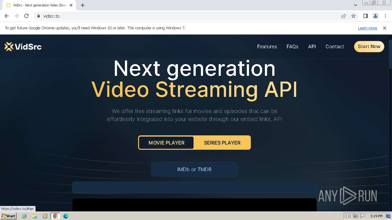This screenshot has height=220, width=392.
Task: Switch to SERIES PLAYER toggle
Action: click(x=222, y=143)
